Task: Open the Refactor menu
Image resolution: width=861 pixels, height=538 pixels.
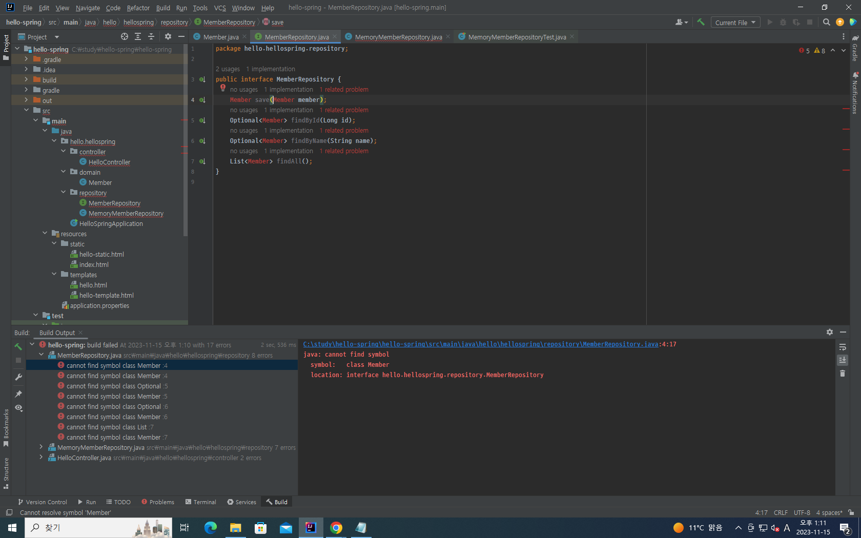Action: coord(138,8)
